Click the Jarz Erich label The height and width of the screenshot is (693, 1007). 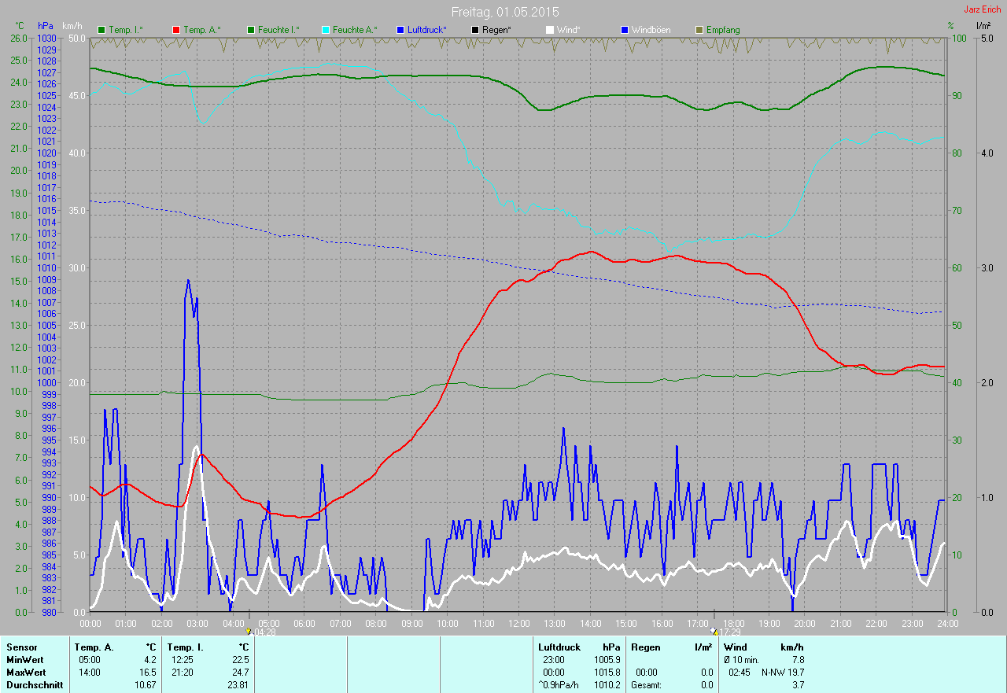982,9
